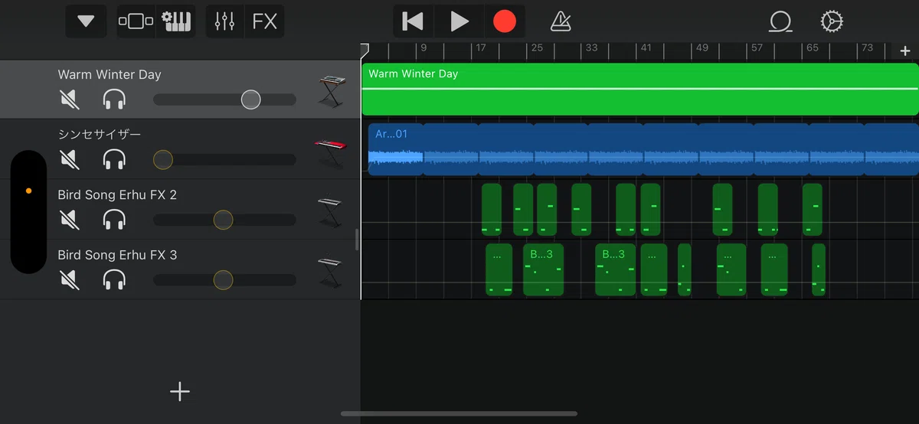Open the instrument browser piano-keyboard icon
This screenshot has width=919, height=424.
tap(176, 21)
